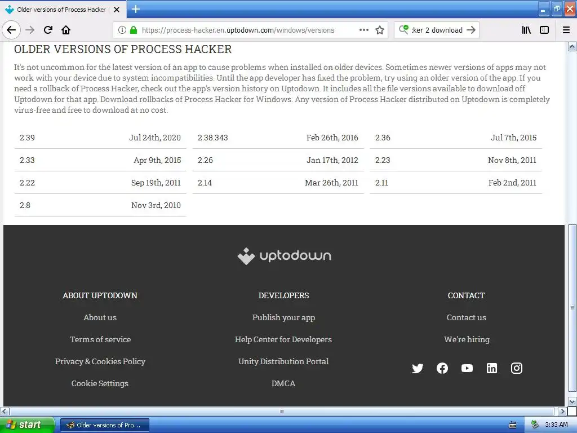Open the Contact us link

tap(466, 317)
